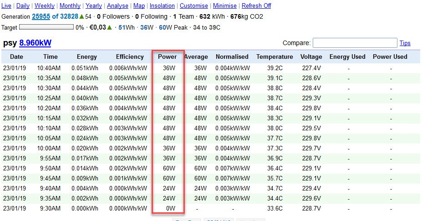422x221 pixels.
Task: Select the 9:50AM time cell
Action: pyautogui.click(x=51, y=168)
